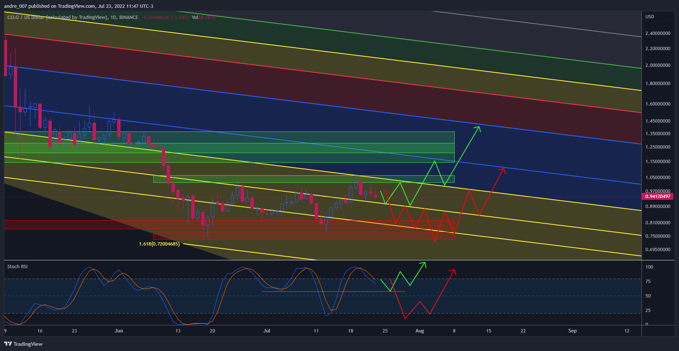Viewport: 679px width, 351px height.
Task: Click the 0.89000000 price axis label
Action: [x=658, y=207]
